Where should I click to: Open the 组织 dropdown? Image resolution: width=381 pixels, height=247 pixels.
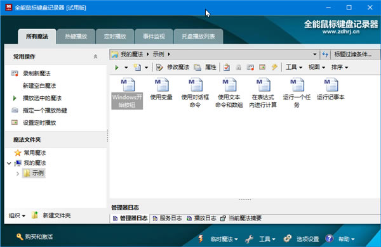(x=17, y=215)
